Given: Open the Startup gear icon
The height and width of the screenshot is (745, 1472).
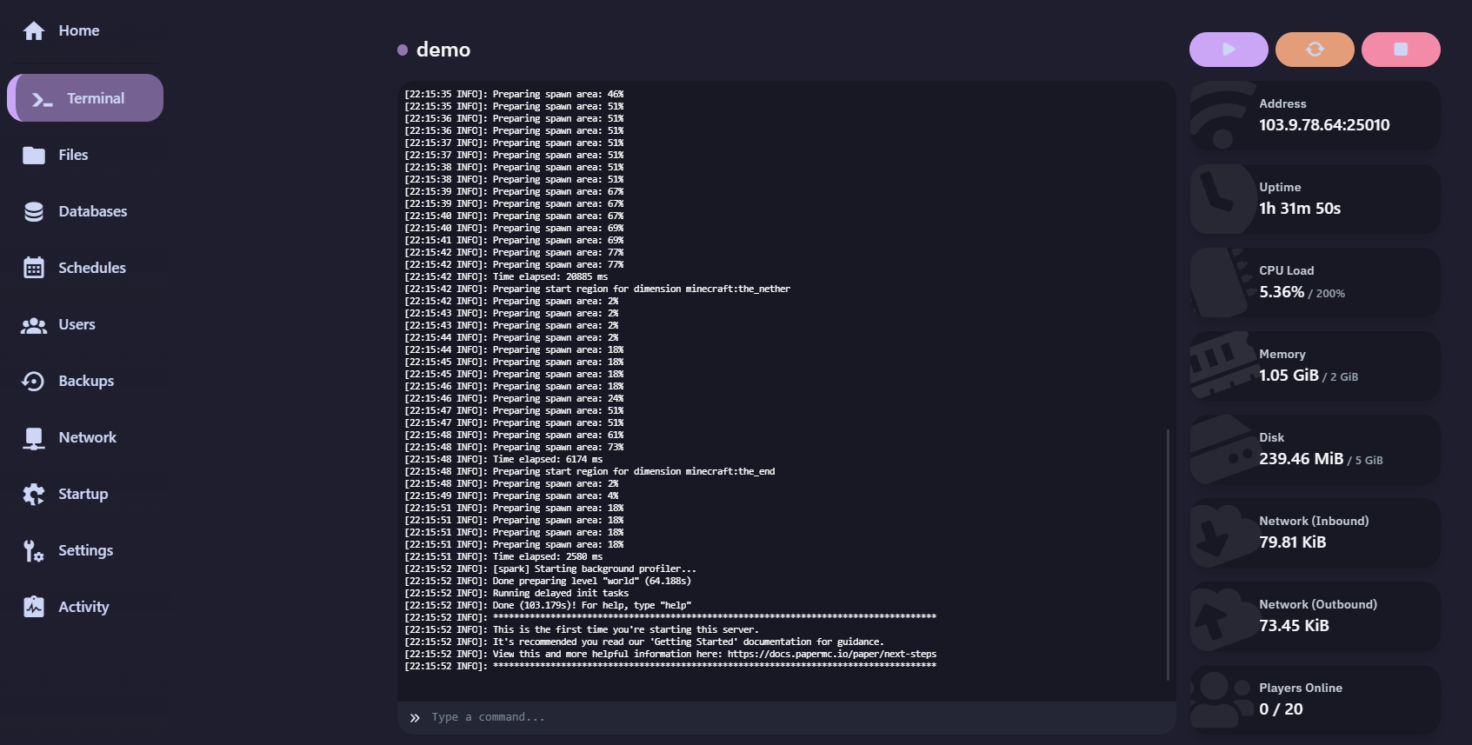Looking at the screenshot, I should [x=34, y=495].
